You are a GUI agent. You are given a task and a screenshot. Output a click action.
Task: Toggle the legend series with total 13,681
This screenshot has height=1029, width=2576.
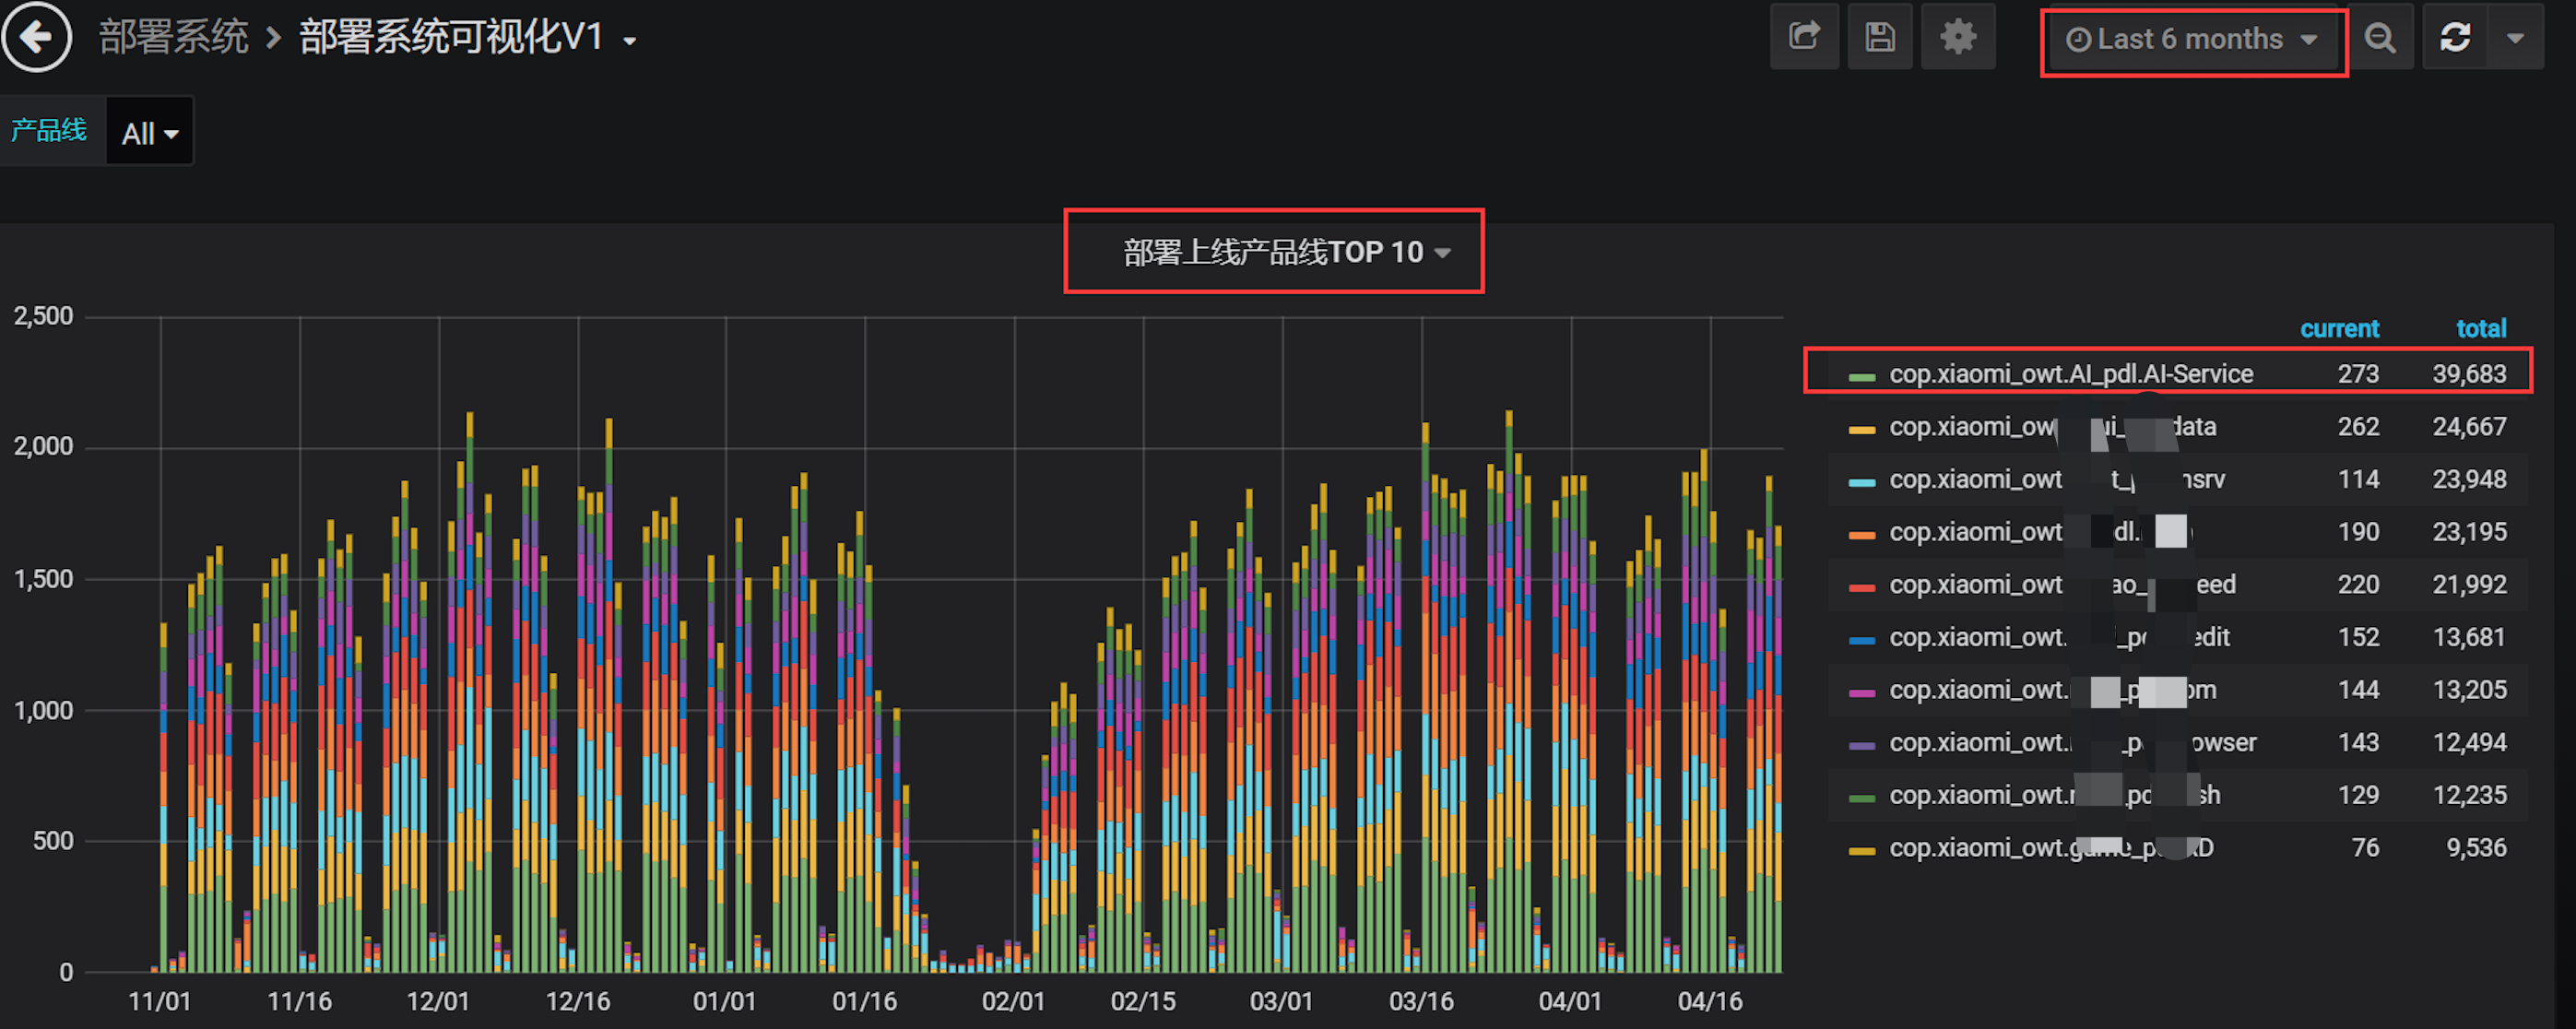pyautogui.click(x=2059, y=637)
